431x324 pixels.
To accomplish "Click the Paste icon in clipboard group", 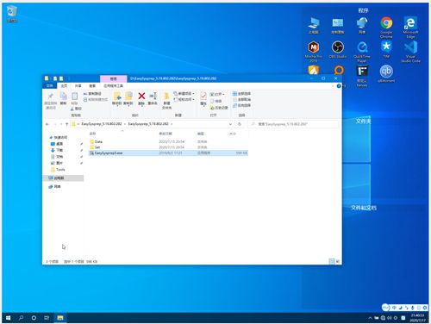I will (x=74, y=96).
